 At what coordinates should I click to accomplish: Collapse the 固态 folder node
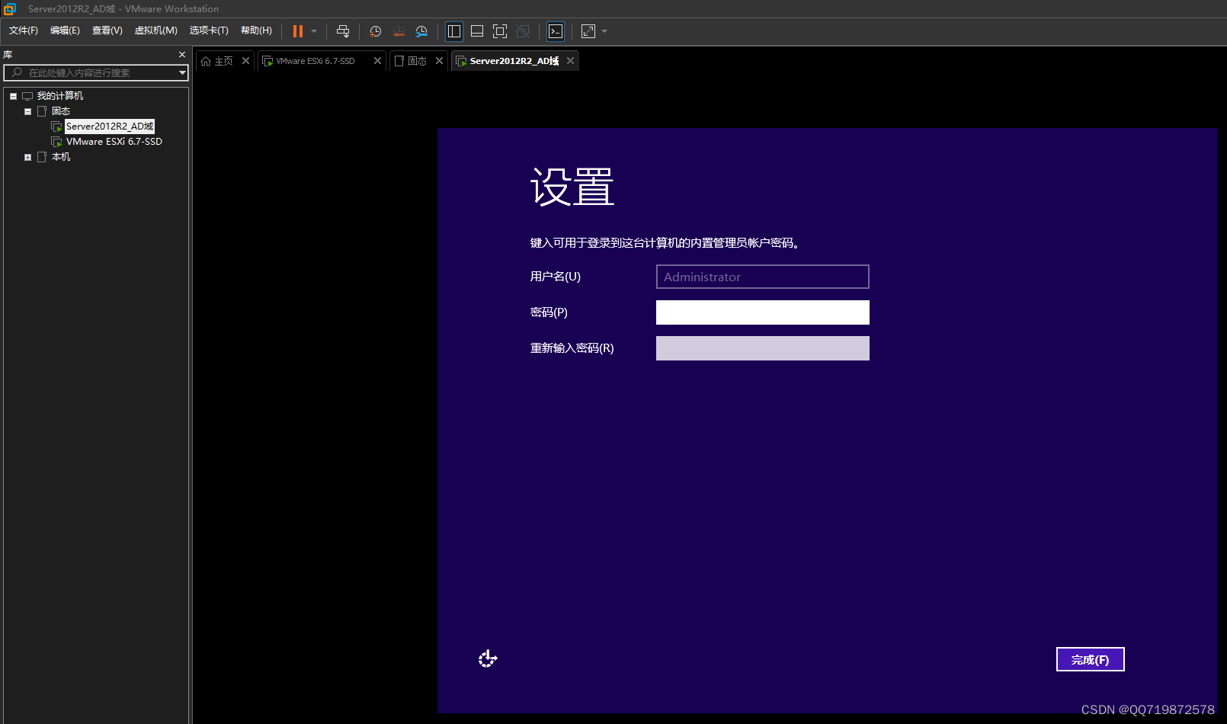pyautogui.click(x=27, y=111)
